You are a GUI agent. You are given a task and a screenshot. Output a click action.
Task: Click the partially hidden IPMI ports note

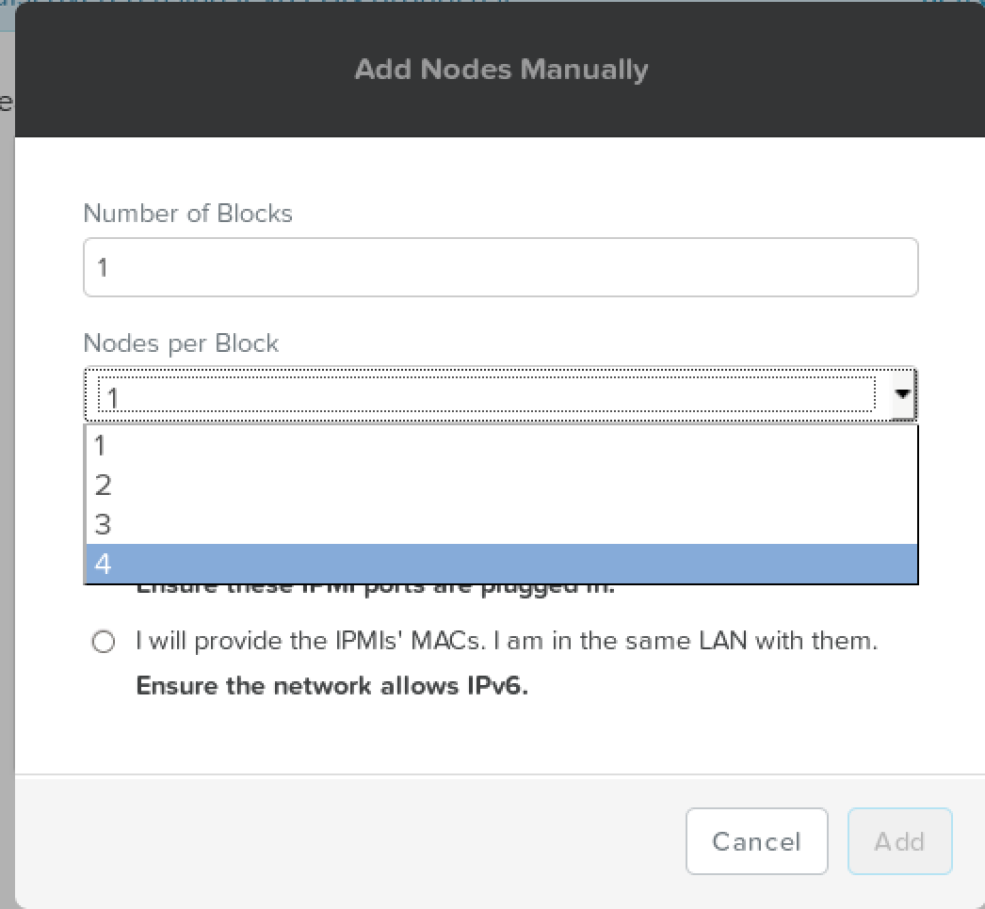tap(375, 589)
